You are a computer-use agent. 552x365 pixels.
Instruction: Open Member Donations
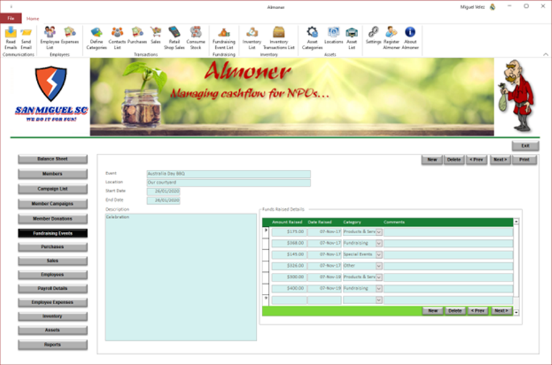53,219
